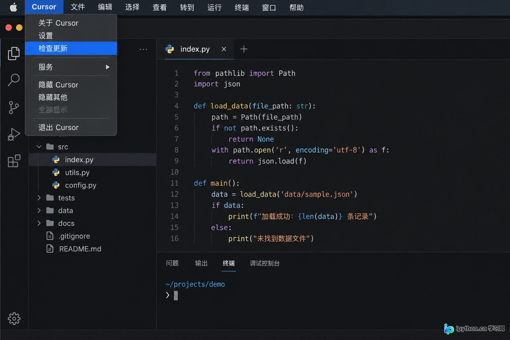Click the file icon beside .gitignore
The image size is (510, 340).
tap(50, 236)
